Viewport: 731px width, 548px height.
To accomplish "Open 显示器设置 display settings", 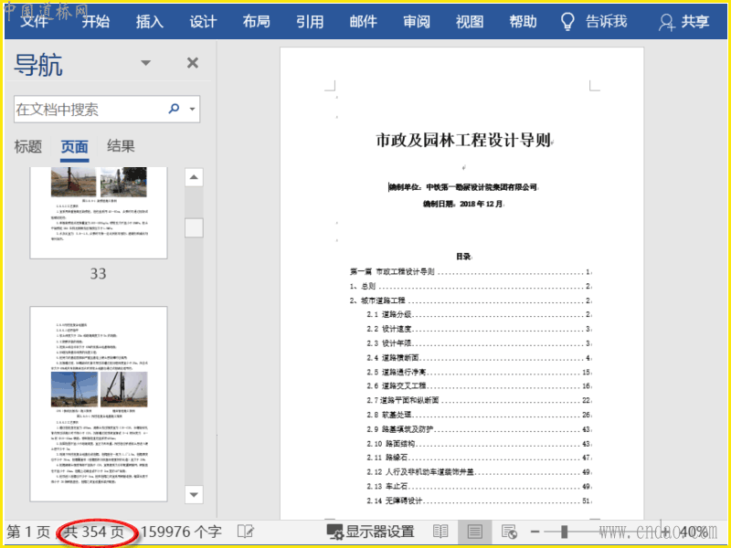I will [371, 532].
